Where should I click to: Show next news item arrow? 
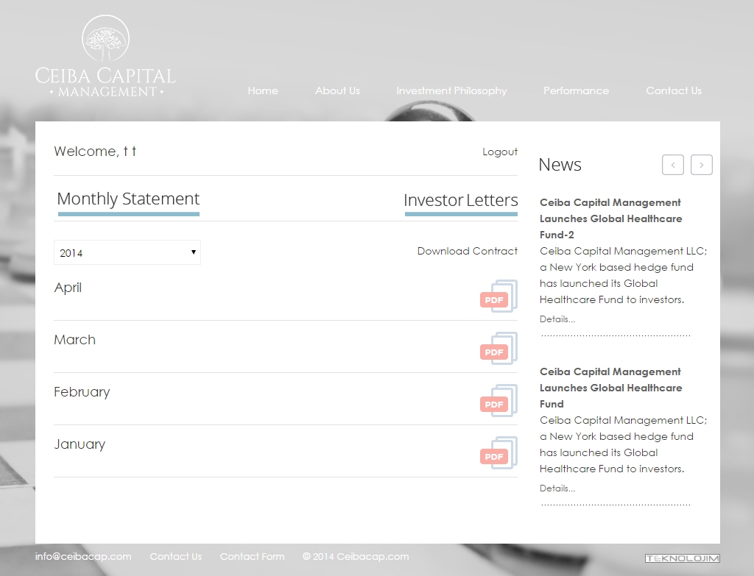(702, 165)
